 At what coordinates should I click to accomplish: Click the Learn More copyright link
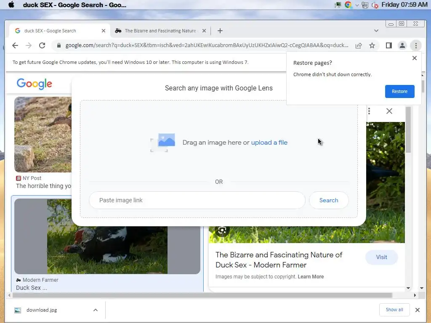coord(311,277)
